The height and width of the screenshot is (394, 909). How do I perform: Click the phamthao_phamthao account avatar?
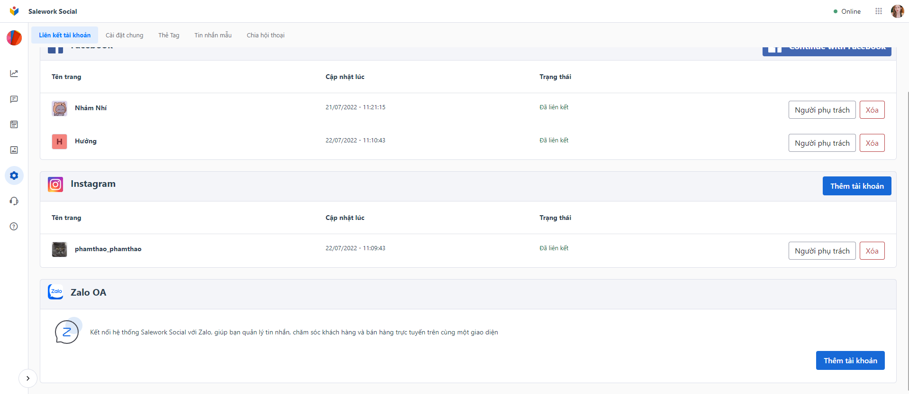59,249
